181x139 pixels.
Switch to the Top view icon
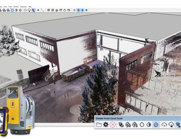[52, 10]
